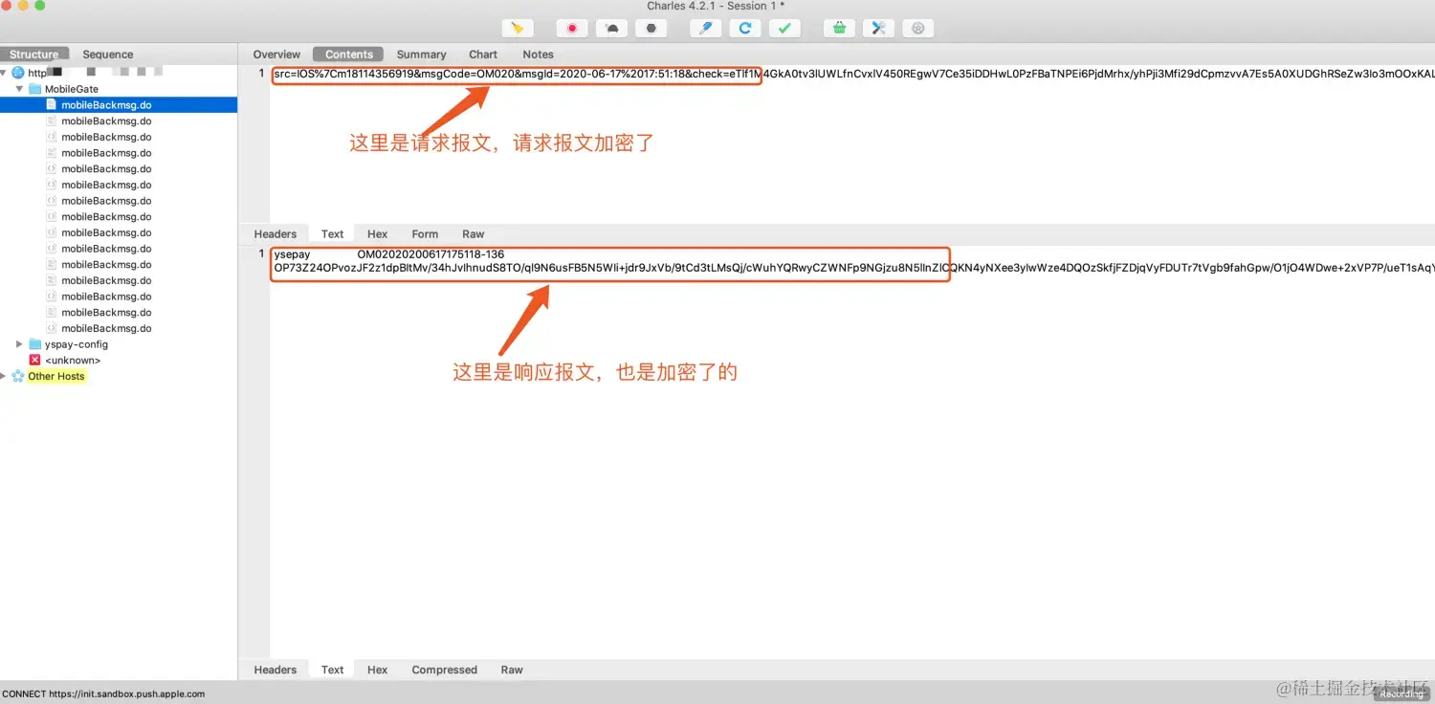Click the globe icon of the http host
Screen dimensions: 1435x704
tap(18, 73)
